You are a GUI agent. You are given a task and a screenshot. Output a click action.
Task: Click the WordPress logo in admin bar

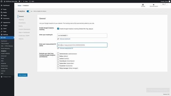pyautogui.click(x=2, y=1)
